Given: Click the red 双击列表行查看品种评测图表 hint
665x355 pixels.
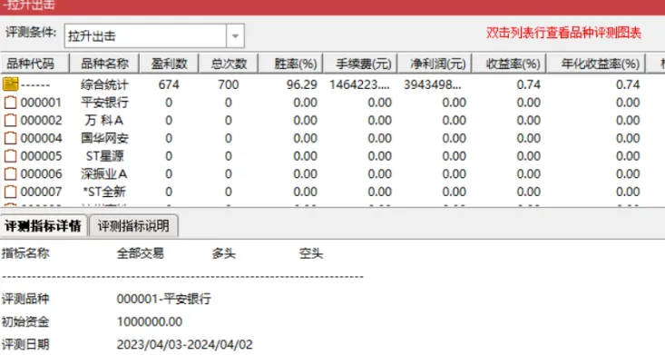Looking at the screenshot, I should (563, 33).
